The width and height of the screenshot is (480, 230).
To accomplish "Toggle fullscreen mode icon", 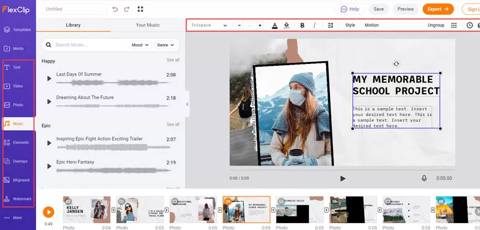I will [140, 9].
